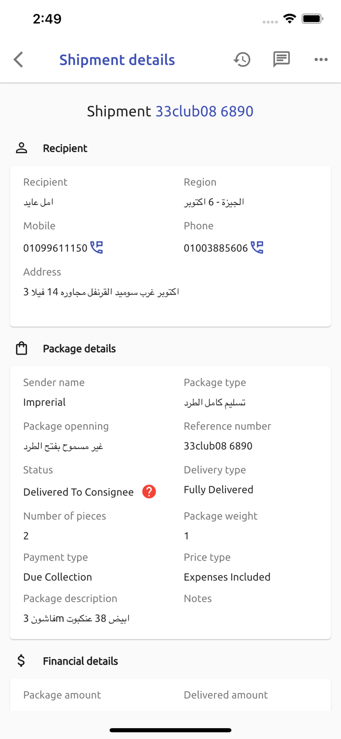Viewport: 341px width, 739px height.
Task: Select the Price type Expenses Included value
Action: click(227, 577)
